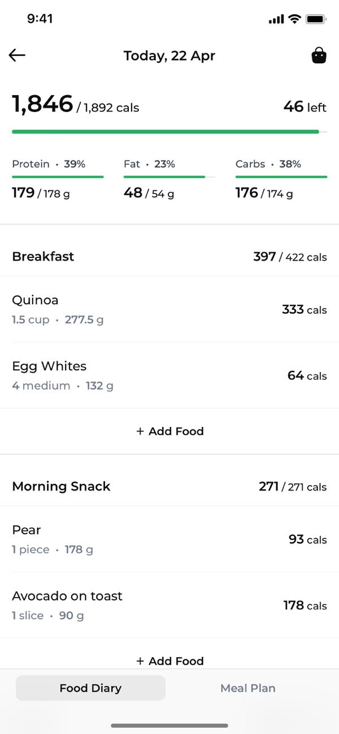The height and width of the screenshot is (734, 339).
Task: Open the Pear food entry
Action: [x=169, y=539]
